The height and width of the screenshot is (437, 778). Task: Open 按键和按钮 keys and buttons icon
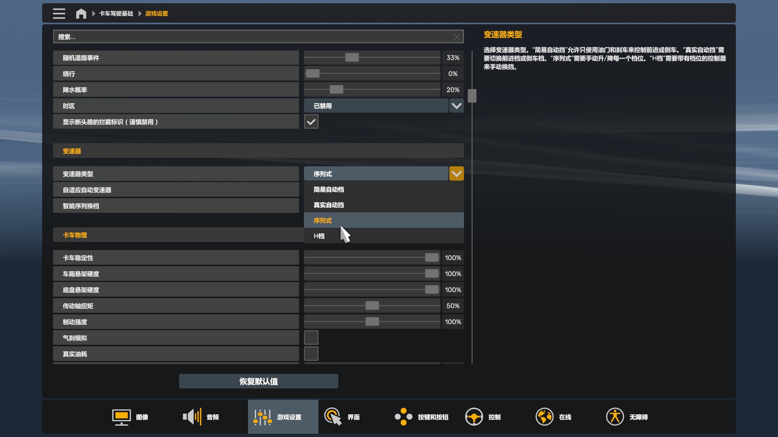coord(403,417)
